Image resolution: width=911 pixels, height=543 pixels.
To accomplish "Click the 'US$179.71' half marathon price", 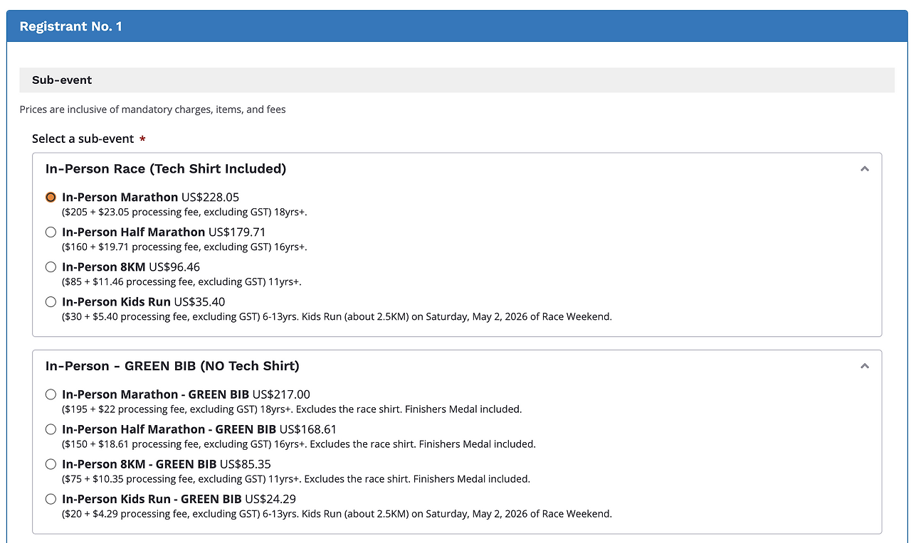I will tap(238, 232).
